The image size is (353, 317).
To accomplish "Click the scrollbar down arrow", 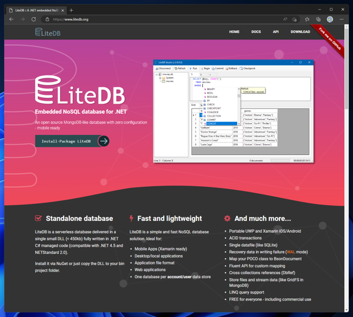I will click(x=347, y=310).
